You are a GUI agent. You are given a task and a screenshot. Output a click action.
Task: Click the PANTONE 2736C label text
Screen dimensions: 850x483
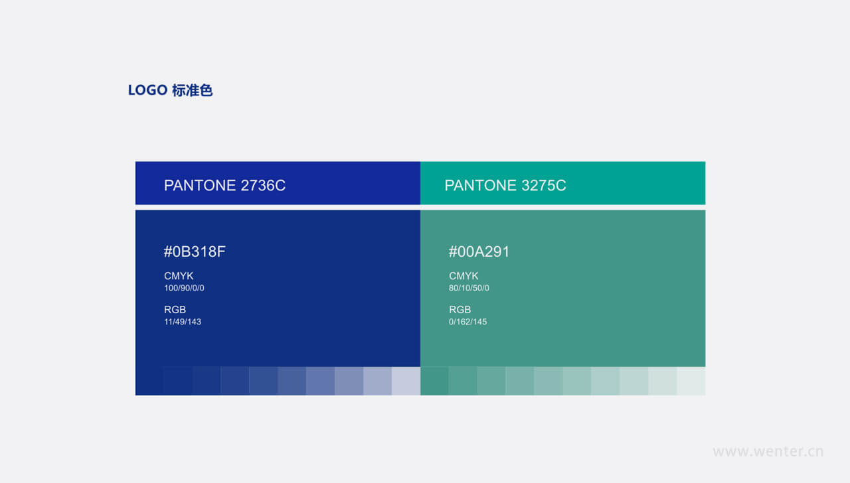click(224, 185)
